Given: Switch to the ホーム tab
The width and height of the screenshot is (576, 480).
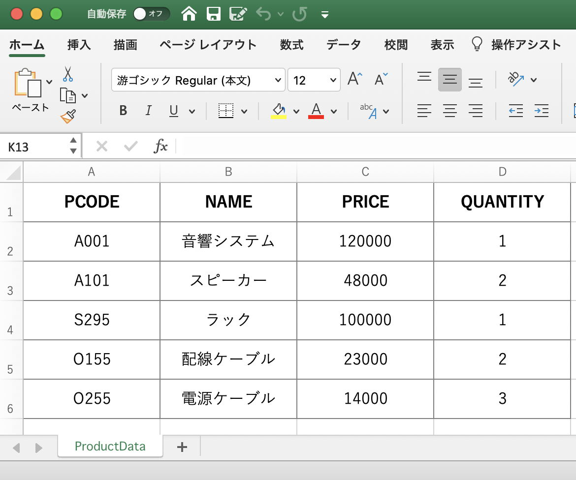Looking at the screenshot, I should pos(27,45).
